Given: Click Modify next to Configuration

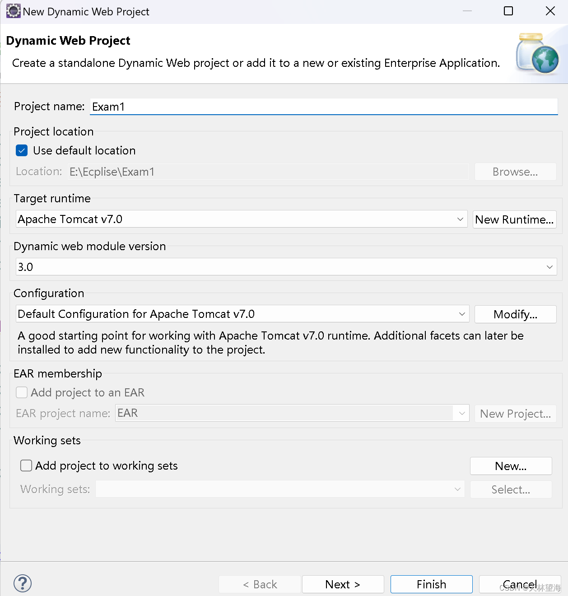Looking at the screenshot, I should tap(515, 314).
